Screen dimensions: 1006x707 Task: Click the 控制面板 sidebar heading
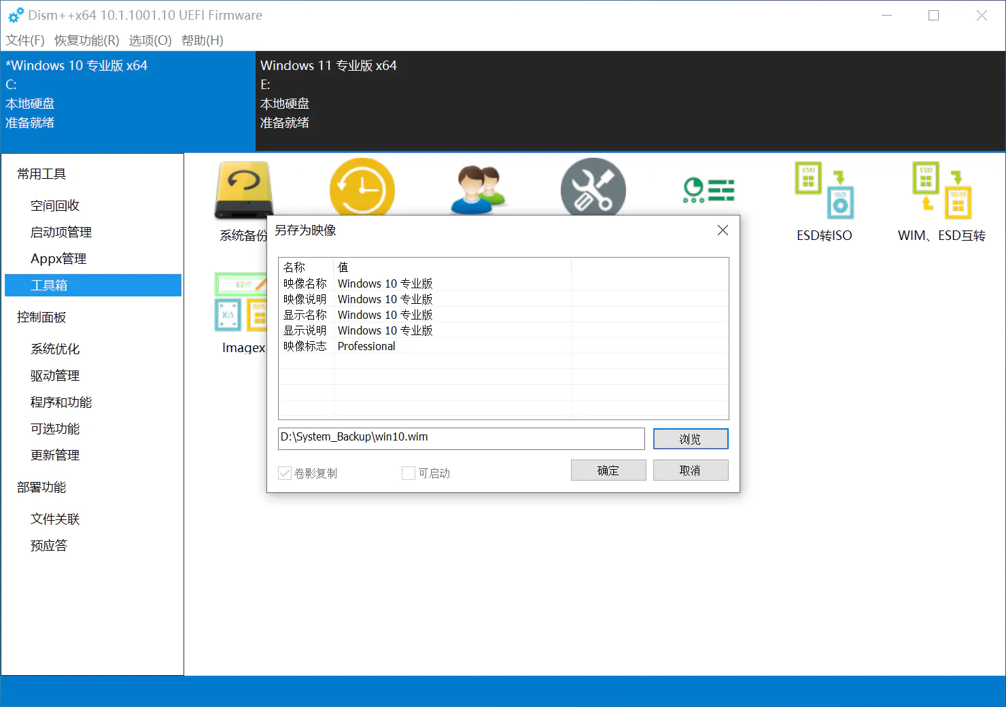[x=41, y=317]
